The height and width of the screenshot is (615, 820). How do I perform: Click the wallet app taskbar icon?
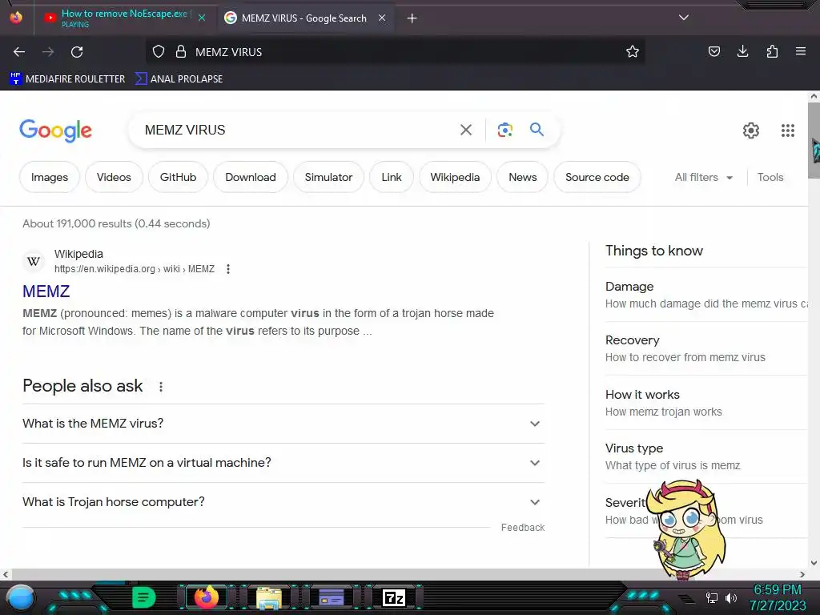coord(332,597)
